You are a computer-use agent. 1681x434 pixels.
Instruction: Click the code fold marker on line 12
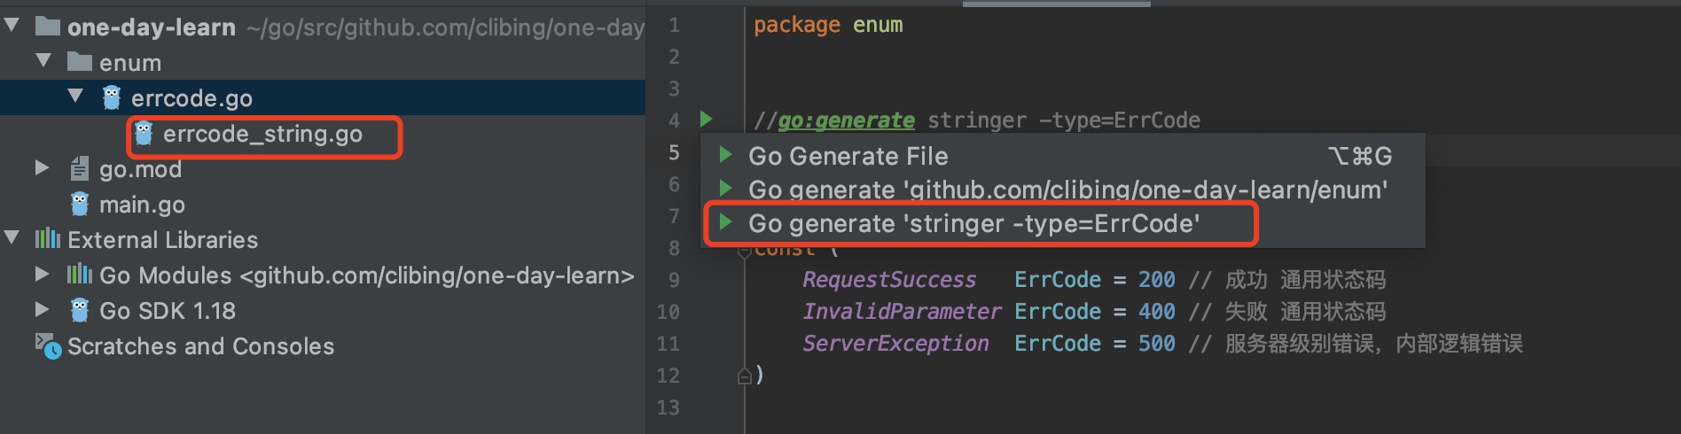coord(745,376)
